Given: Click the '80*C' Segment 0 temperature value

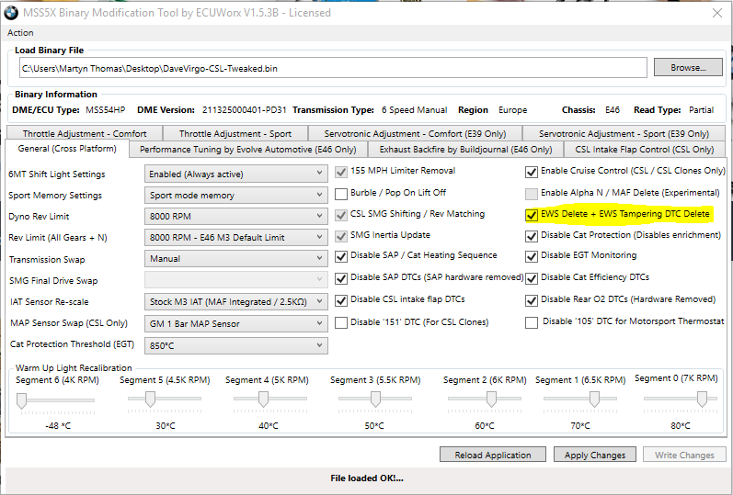Looking at the screenshot, I should [681, 425].
